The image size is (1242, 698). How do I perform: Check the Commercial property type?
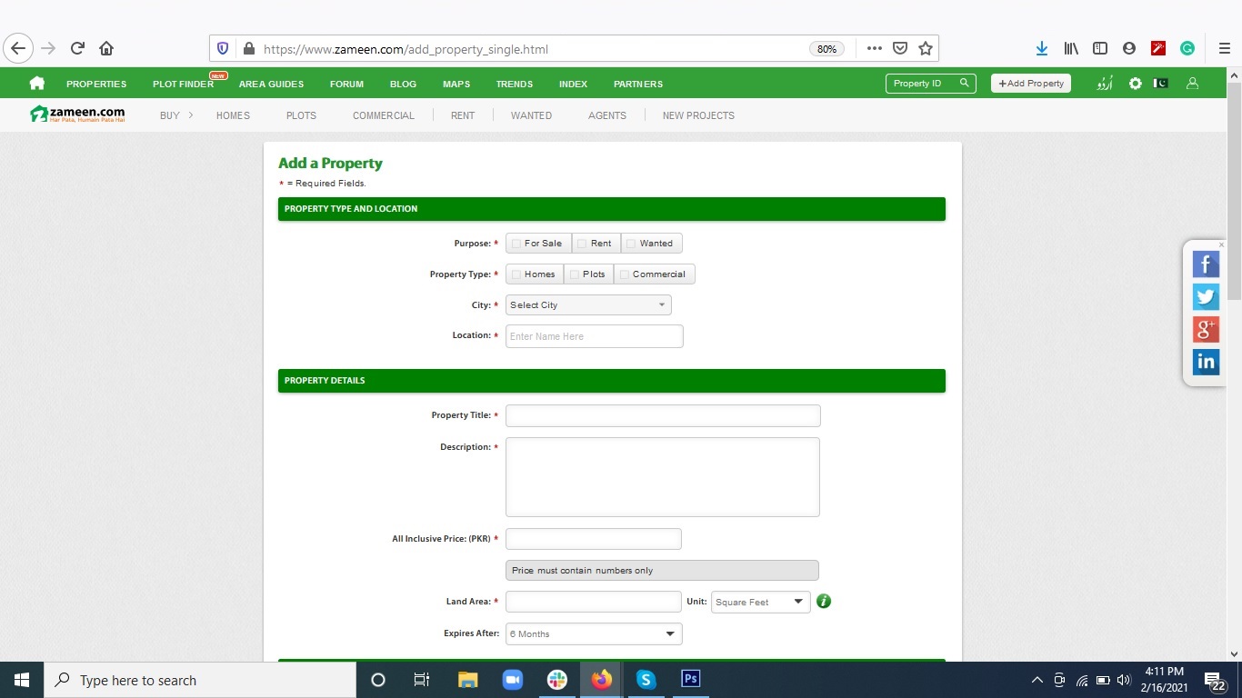(625, 274)
